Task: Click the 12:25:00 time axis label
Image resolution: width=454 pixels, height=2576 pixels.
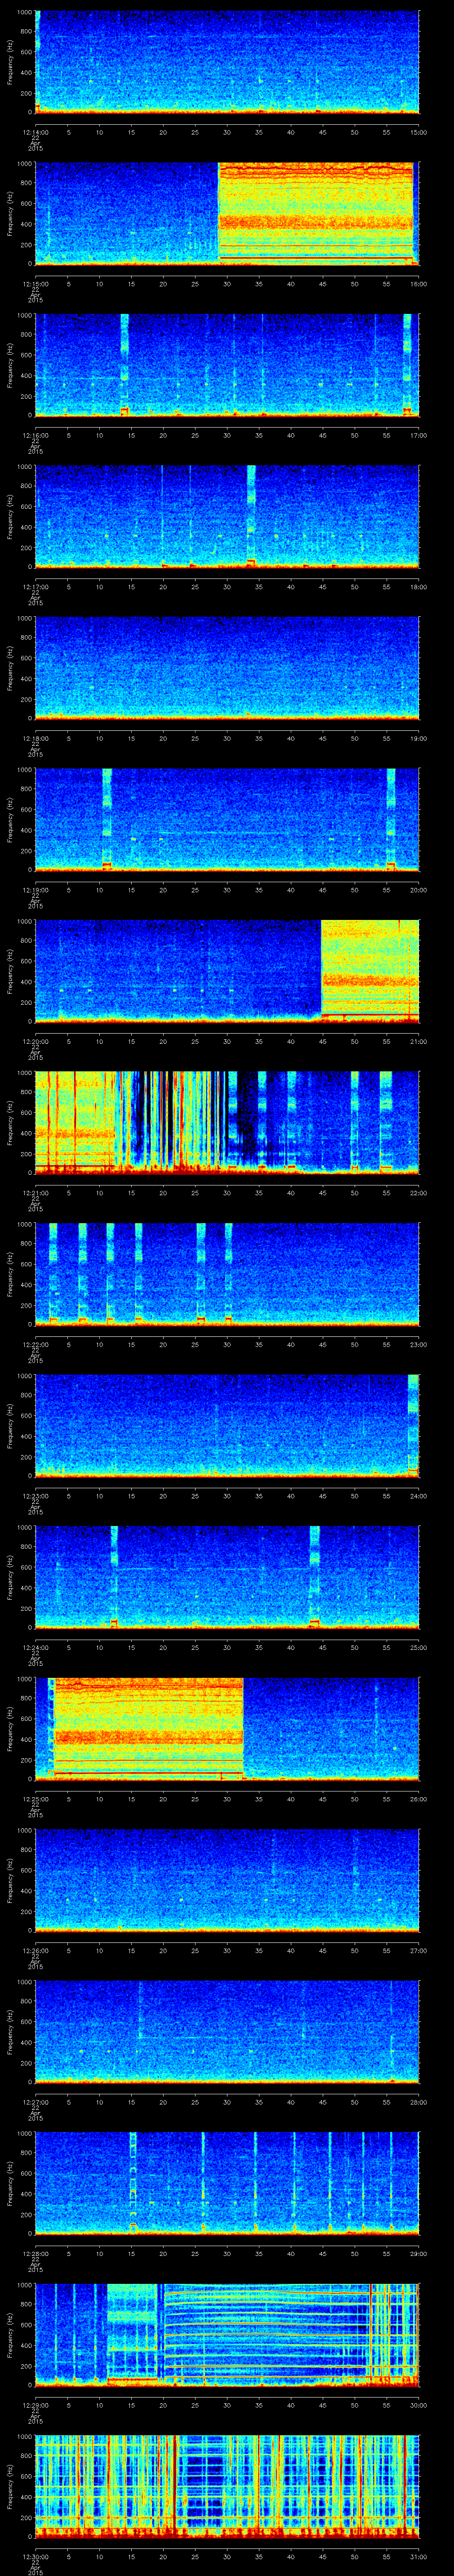Action: 36,1799
